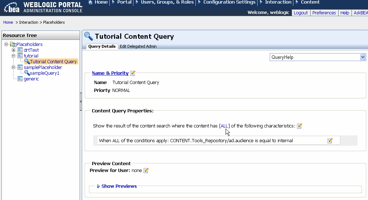Expand Show Previews disclosure triangle
Viewport: 368px width, 200px height.
(99, 186)
